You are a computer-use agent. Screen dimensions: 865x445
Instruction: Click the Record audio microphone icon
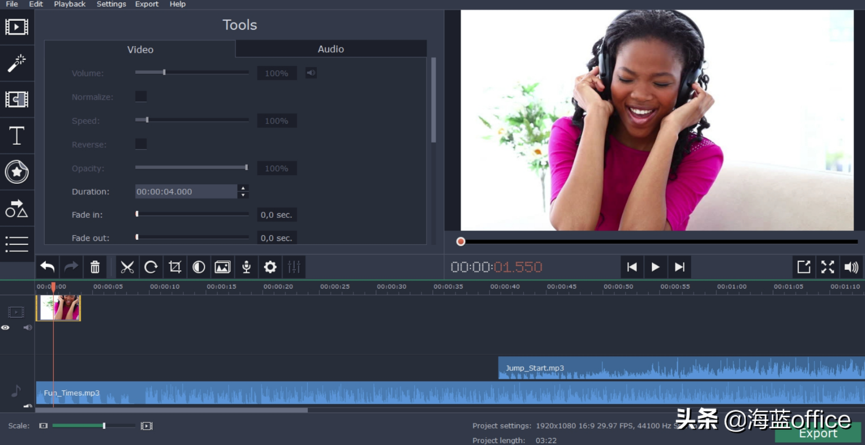tap(246, 267)
